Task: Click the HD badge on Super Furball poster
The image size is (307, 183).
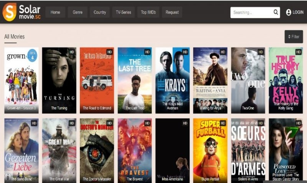Action: 223,123
